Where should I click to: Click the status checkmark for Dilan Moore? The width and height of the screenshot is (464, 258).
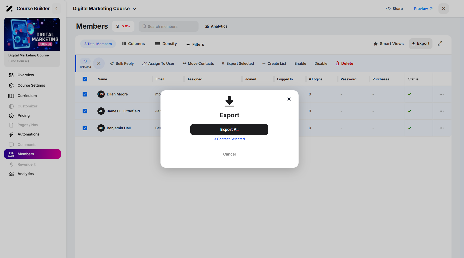[410, 94]
